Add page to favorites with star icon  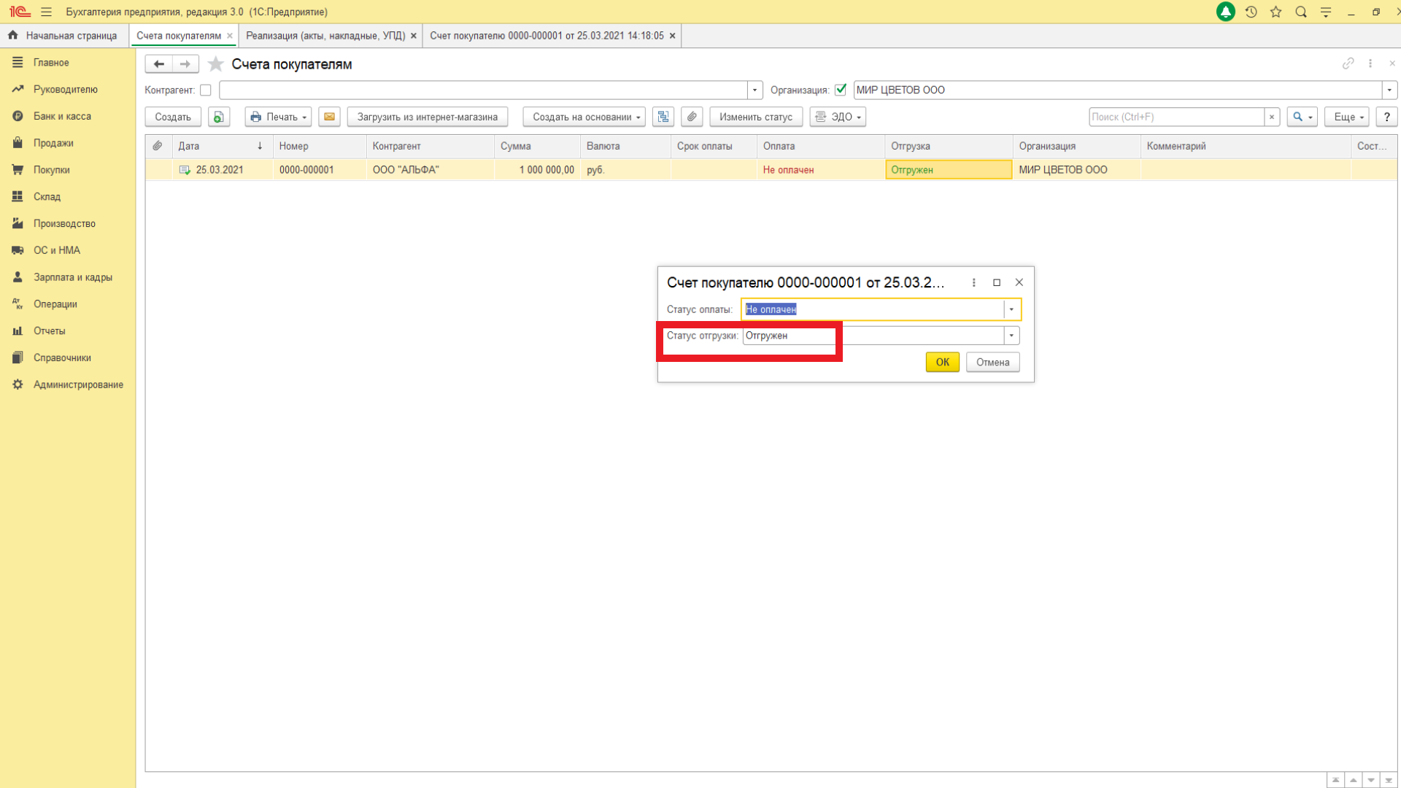coord(215,64)
